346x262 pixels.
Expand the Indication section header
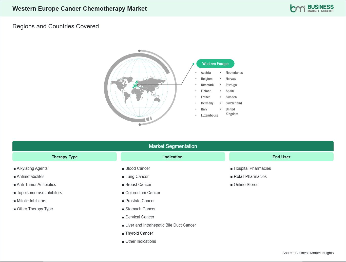[173, 157]
